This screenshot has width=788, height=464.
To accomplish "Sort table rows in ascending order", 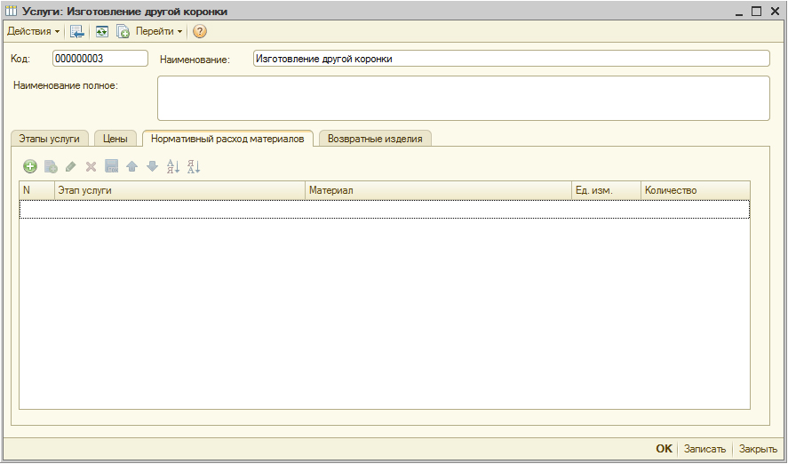I will [x=173, y=166].
